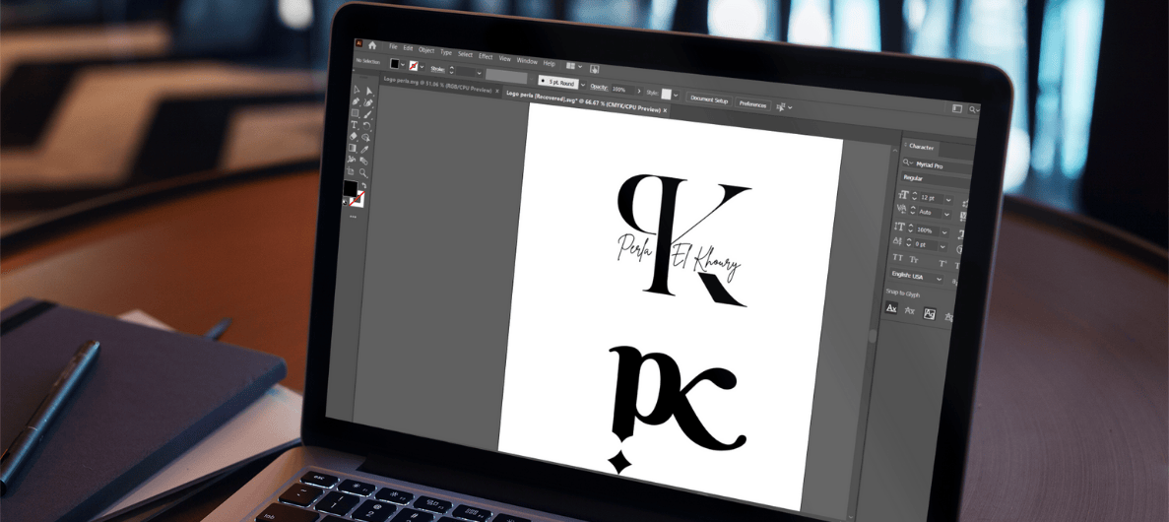Choose the Type tool

tap(354, 124)
